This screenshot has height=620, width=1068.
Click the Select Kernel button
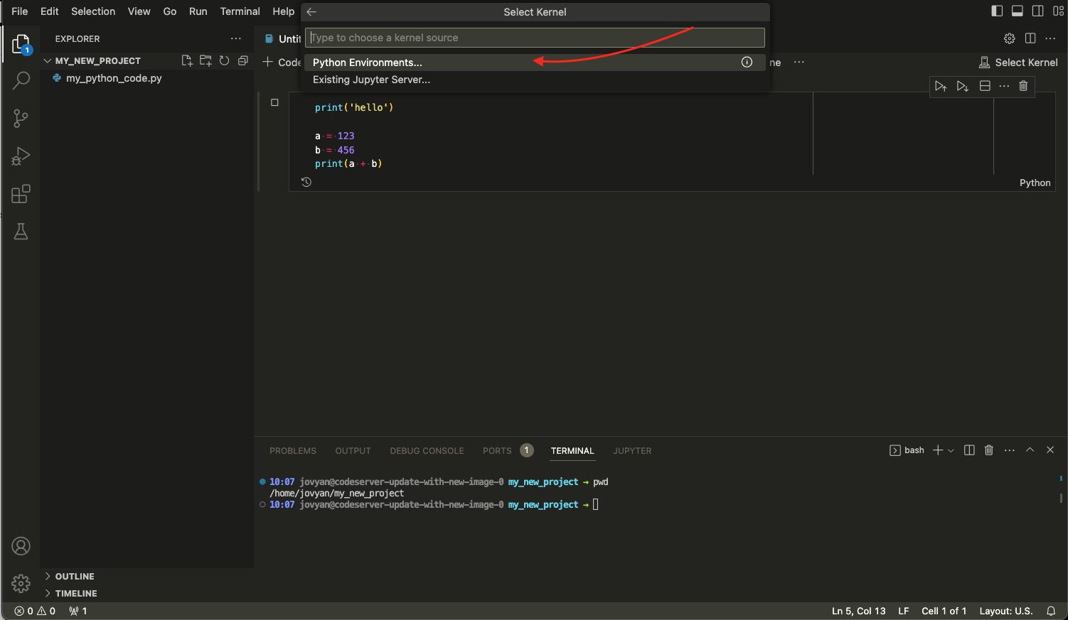(1018, 62)
